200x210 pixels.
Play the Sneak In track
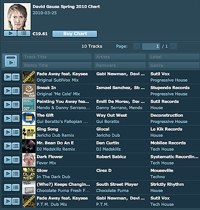click(x=7, y=91)
